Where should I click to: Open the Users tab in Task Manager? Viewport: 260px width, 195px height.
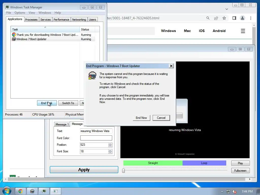click(x=92, y=20)
